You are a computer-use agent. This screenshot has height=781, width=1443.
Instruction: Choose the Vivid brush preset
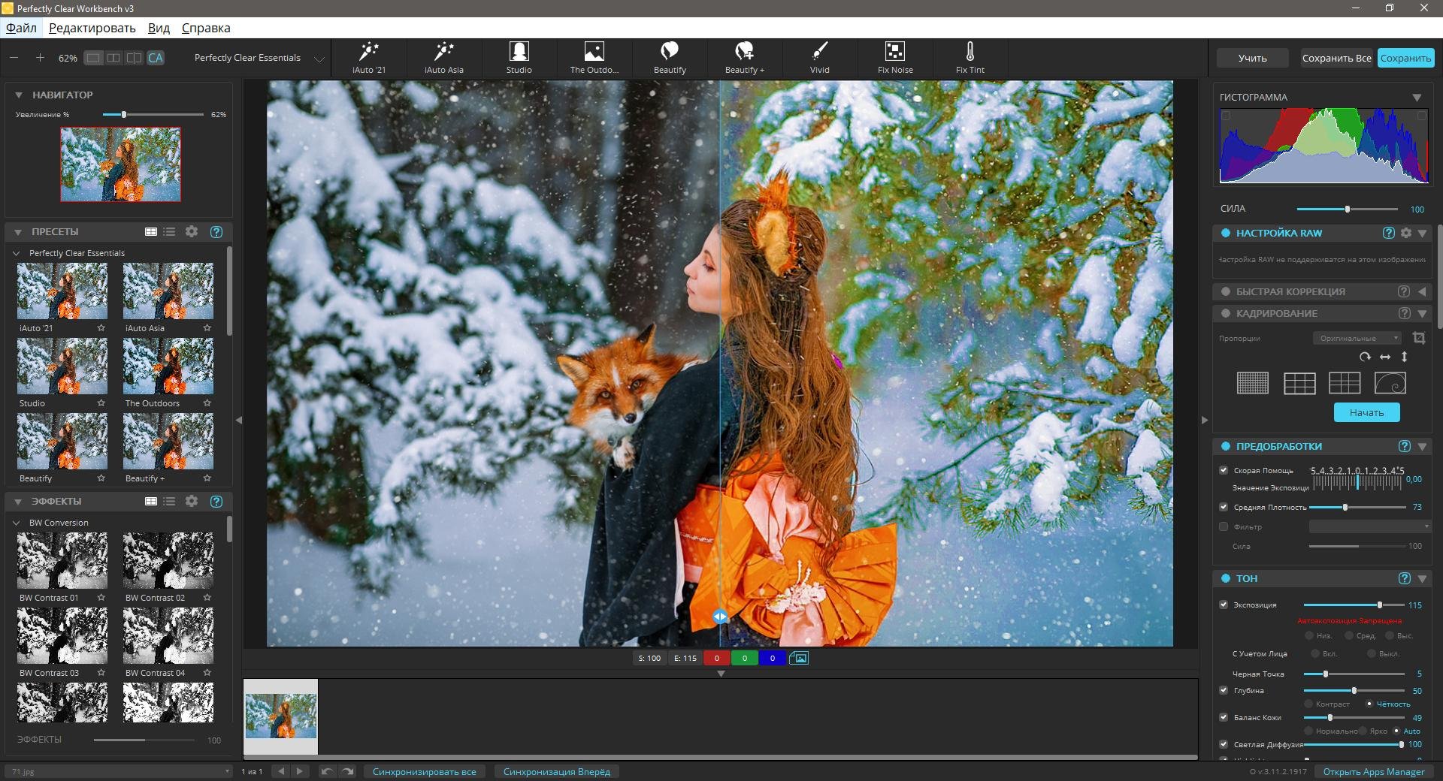coord(819,58)
